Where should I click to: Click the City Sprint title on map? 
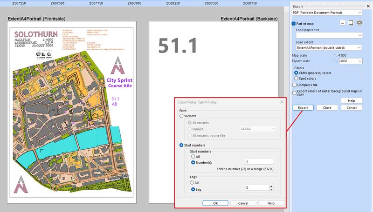click(119, 80)
